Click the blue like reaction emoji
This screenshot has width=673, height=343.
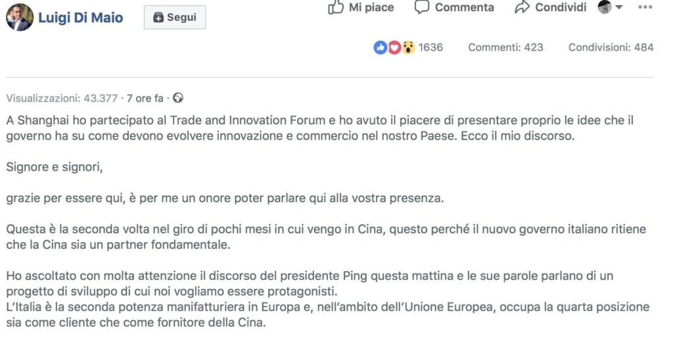point(381,47)
